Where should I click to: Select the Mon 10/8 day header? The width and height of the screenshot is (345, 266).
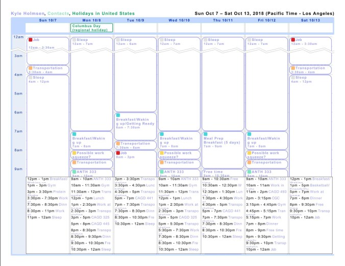coord(91,20)
